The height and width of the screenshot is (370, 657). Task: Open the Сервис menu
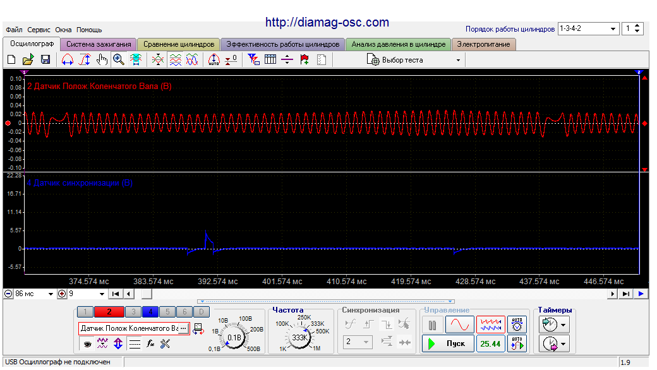tap(39, 30)
